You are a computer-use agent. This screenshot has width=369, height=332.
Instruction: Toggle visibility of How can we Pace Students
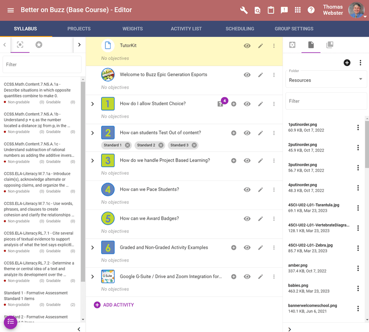pos(247,190)
